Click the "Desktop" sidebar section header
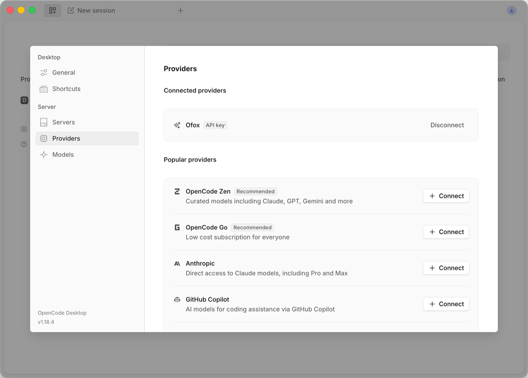 pyautogui.click(x=49, y=57)
